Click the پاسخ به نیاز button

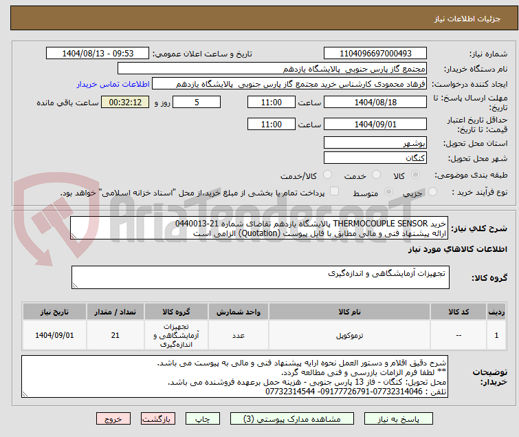click(398, 419)
